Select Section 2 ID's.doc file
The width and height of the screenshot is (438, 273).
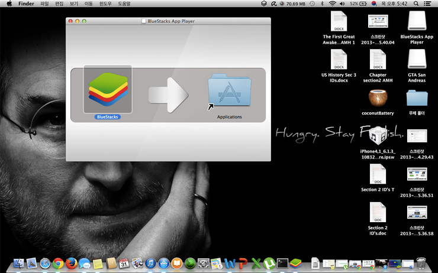pos(378,219)
